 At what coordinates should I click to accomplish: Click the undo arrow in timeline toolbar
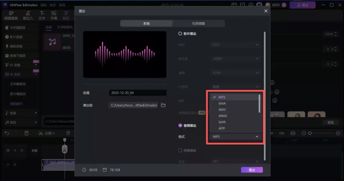coord(6,133)
